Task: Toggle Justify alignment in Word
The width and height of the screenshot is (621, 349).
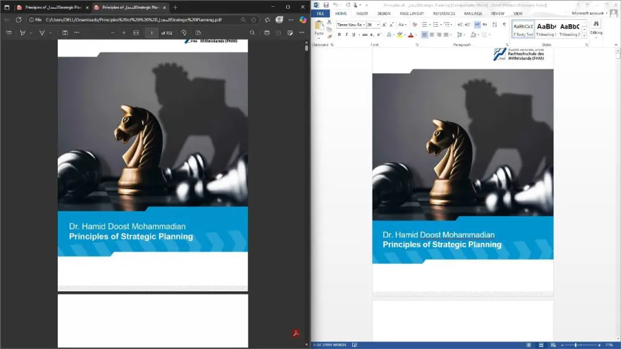Action: (x=446, y=35)
